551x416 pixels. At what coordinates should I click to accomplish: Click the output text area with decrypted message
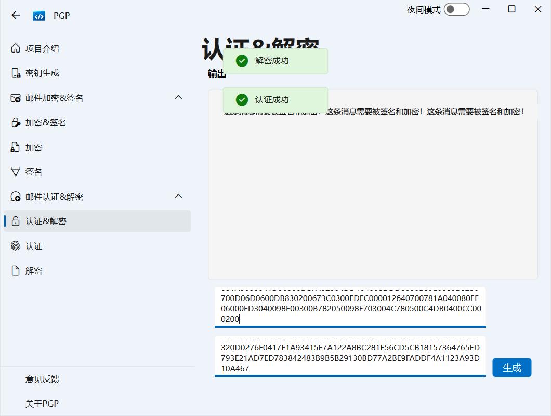pos(373,185)
